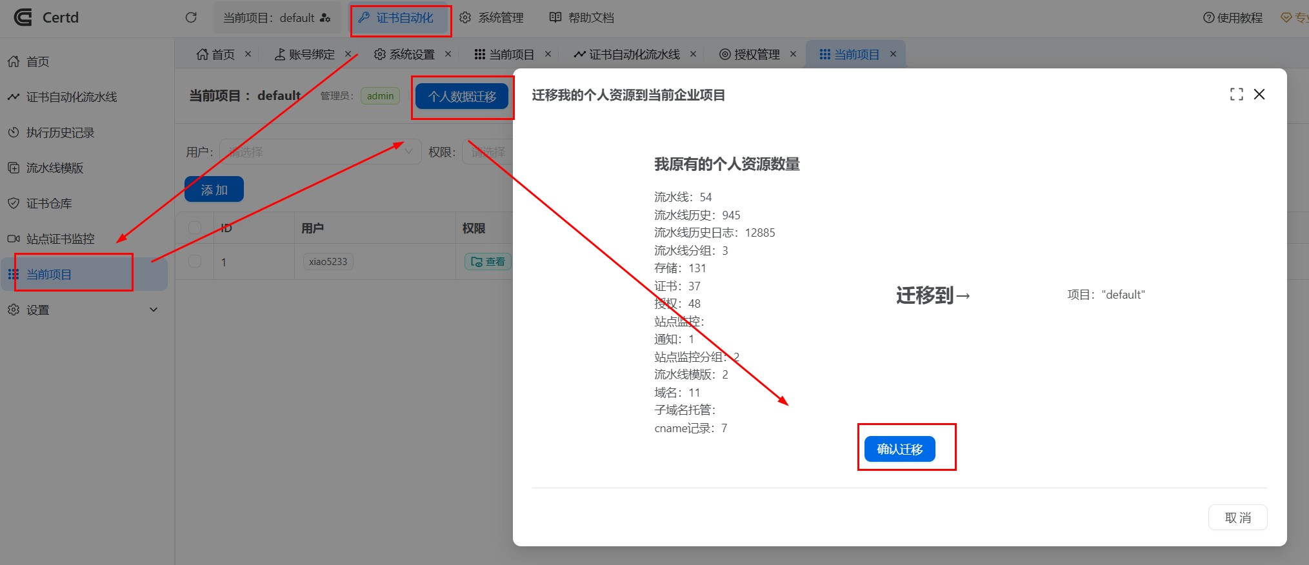Click the Certd logo icon
Image resolution: width=1309 pixels, height=565 pixels.
(x=23, y=17)
